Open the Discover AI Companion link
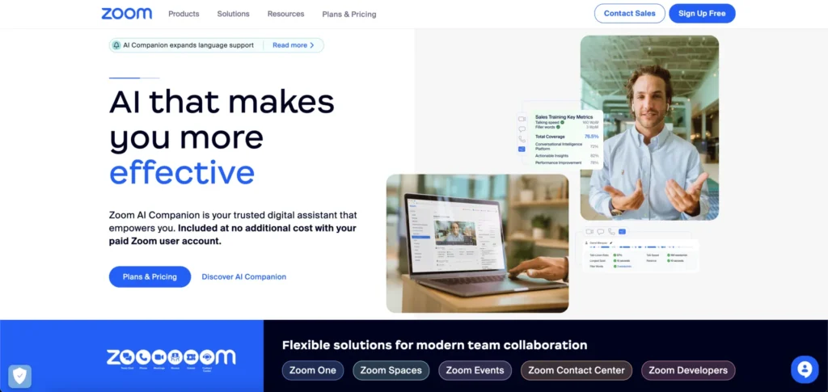The height and width of the screenshot is (392, 828). click(x=244, y=276)
